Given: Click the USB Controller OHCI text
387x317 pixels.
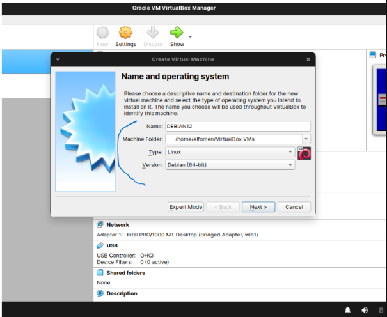Looking at the screenshot, I should (x=125, y=256).
